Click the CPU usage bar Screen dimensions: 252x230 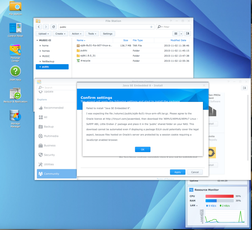coord(219,196)
